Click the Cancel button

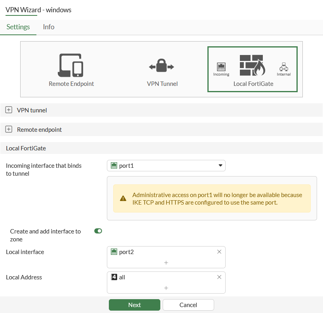(188, 305)
